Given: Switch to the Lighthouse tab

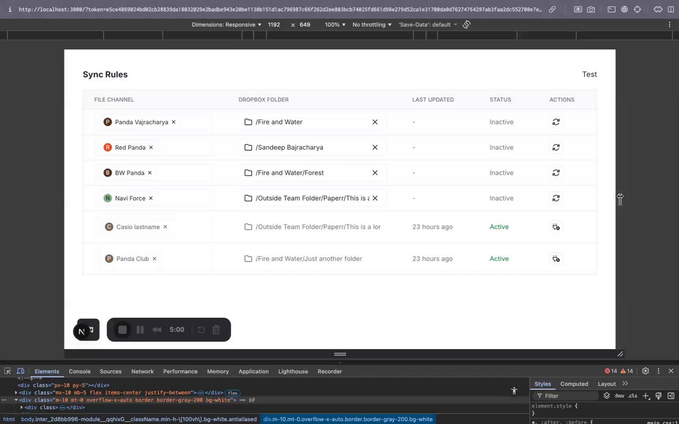Looking at the screenshot, I should point(293,372).
